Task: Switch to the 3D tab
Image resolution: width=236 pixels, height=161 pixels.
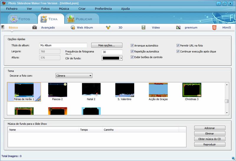Action: 120,28
